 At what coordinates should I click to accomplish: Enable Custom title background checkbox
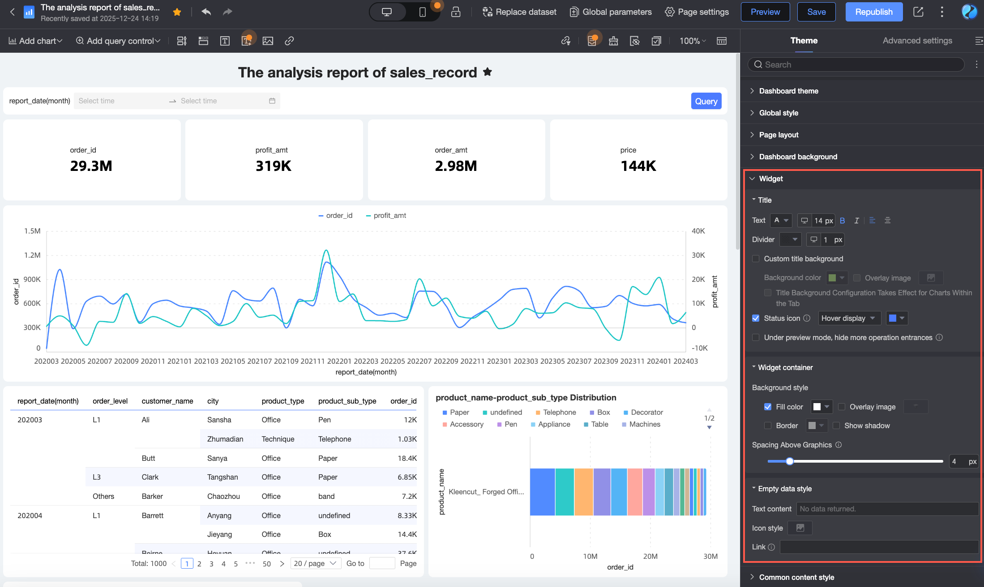pyautogui.click(x=756, y=259)
